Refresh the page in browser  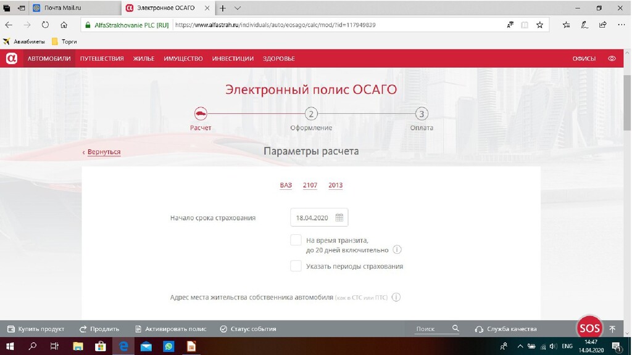click(45, 25)
